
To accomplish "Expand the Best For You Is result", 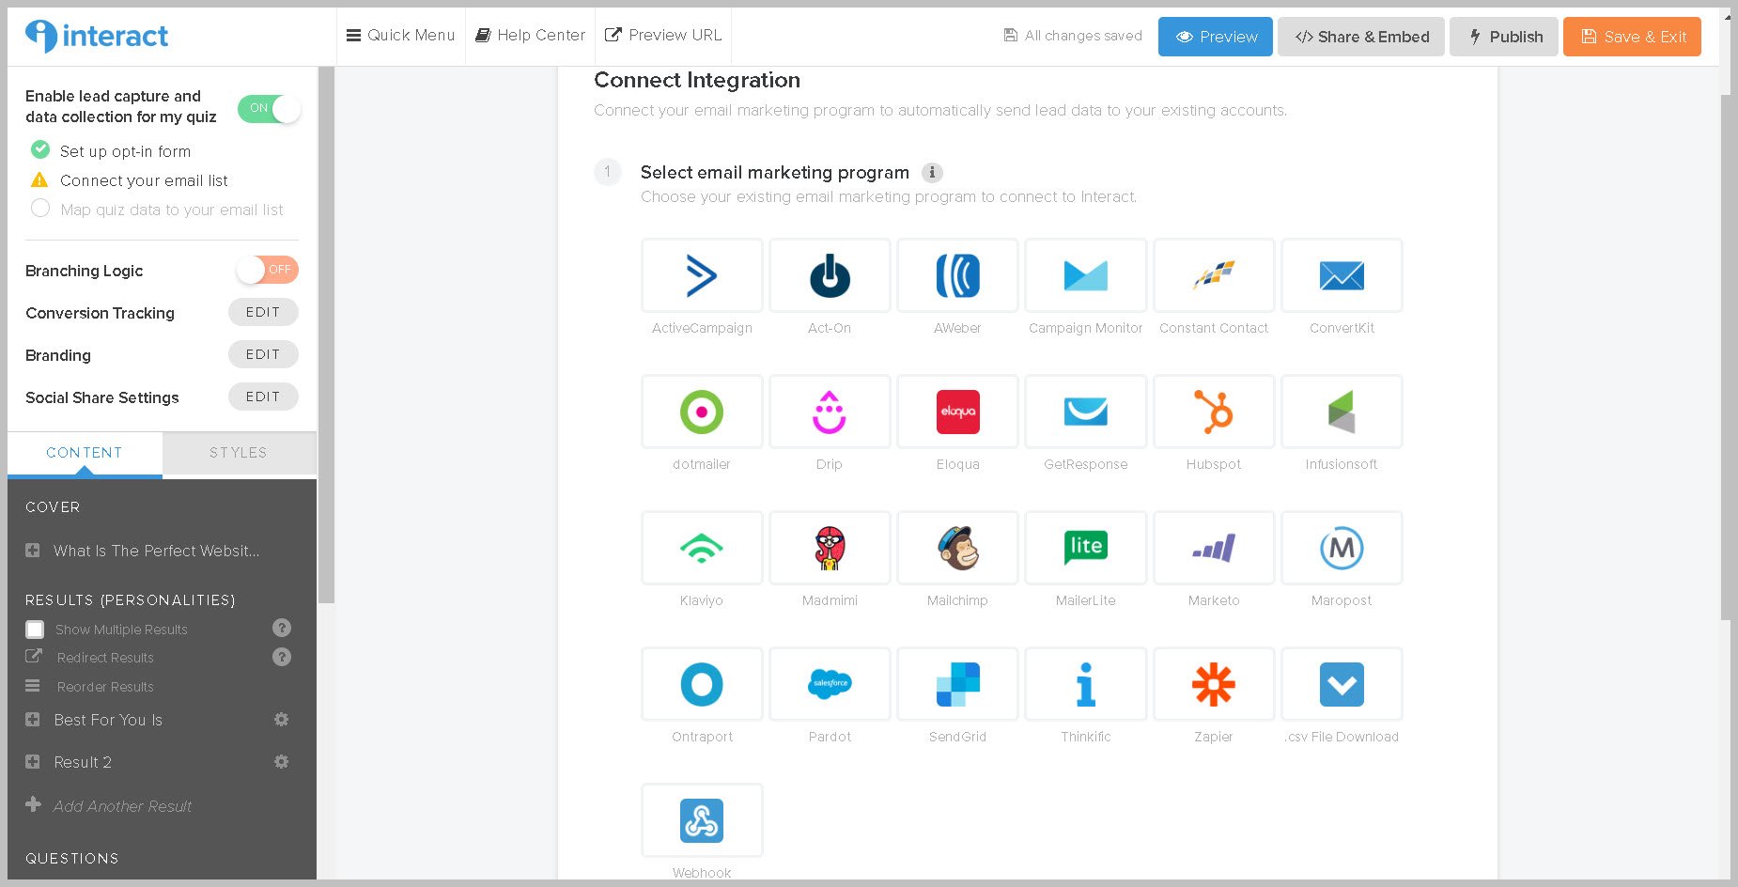I will click(x=33, y=720).
